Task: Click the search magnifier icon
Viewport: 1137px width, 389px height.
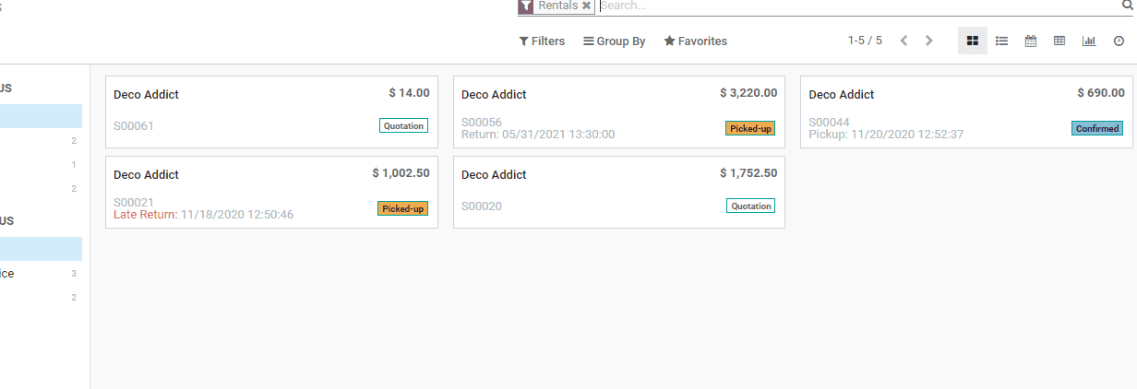Action: tap(1127, 6)
